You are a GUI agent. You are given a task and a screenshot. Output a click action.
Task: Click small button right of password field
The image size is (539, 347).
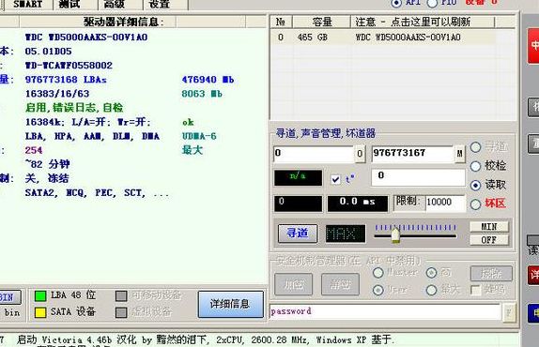click(509, 312)
